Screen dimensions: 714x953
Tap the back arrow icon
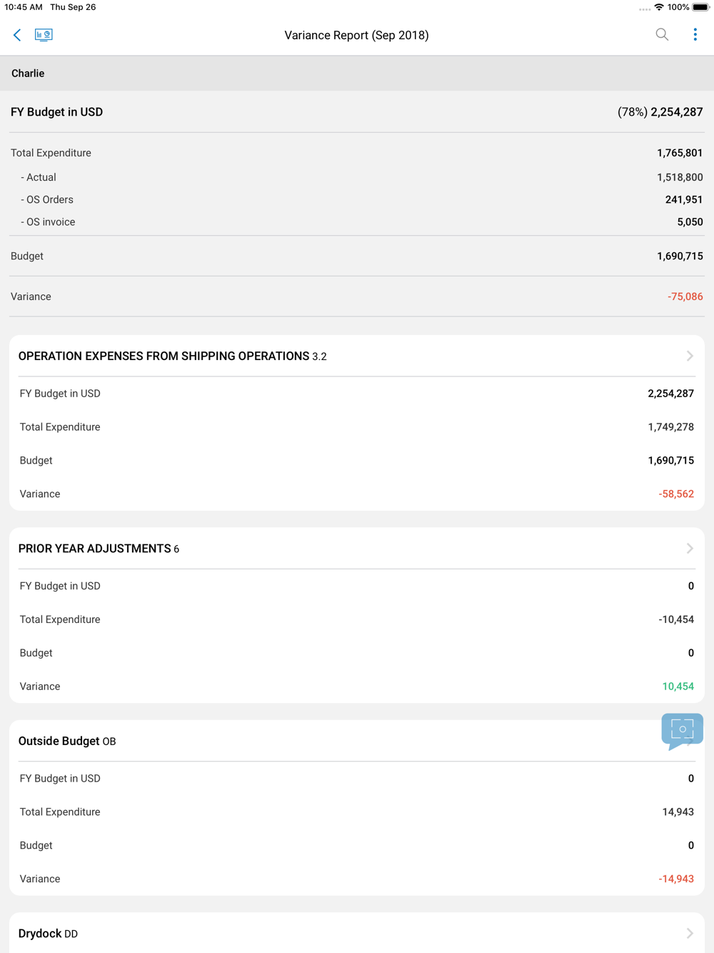click(x=17, y=35)
